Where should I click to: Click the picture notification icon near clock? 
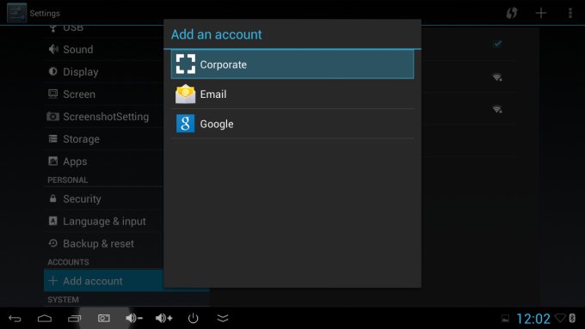pyautogui.click(x=505, y=318)
